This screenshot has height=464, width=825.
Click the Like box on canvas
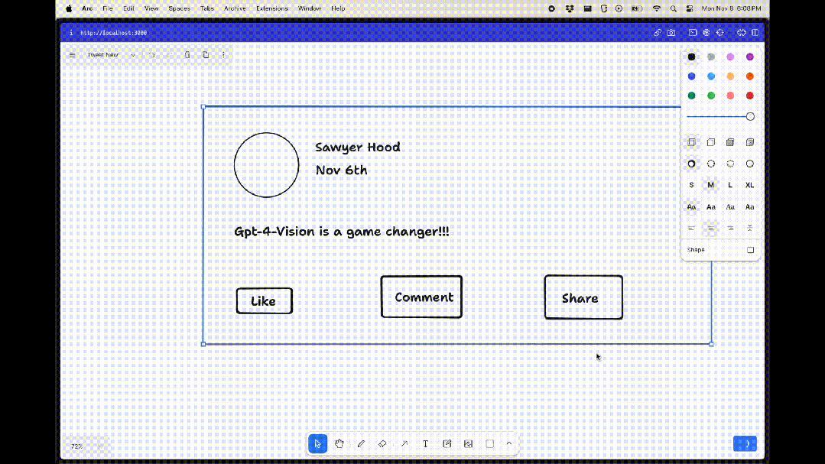click(x=264, y=301)
